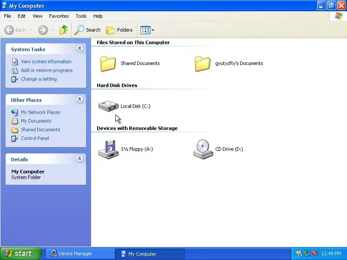Click the Forward navigation button
Screen dimensions: 347x260
43,30
